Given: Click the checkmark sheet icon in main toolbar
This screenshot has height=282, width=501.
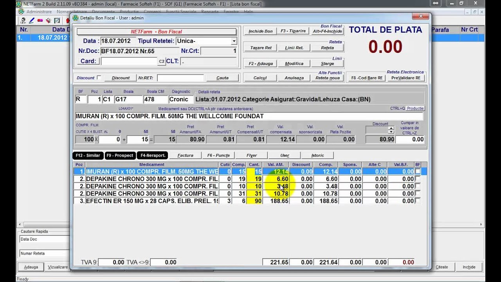Looking at the screenshot, I should point(57,20).
